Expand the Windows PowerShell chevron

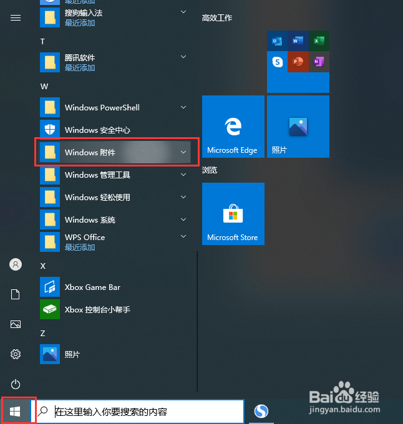pyautogui.click(x=183, y=107)
